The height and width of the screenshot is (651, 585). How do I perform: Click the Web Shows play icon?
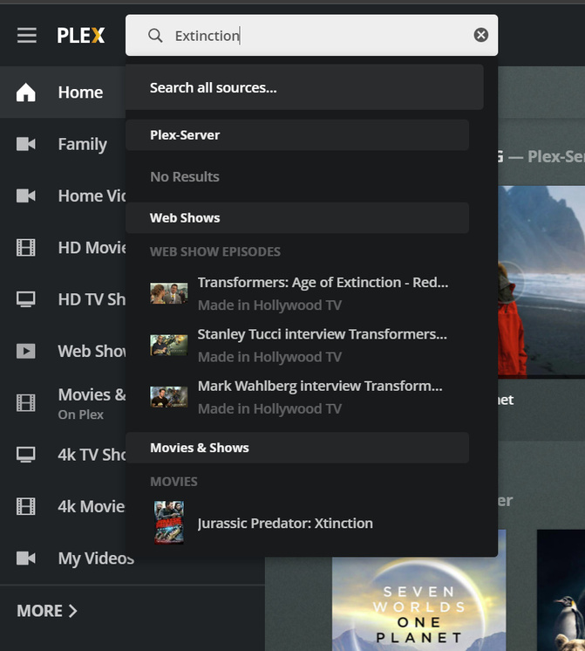pyautogui.click(x=26, y=351)
